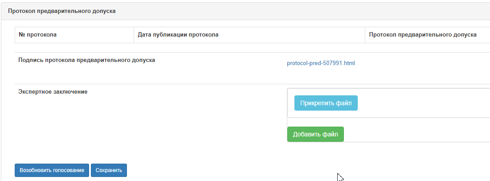Screen dimensions: 490x181
Task: Click the Дата публикации протокола column header
Action: pyautogui.click(x=178, y=35)
